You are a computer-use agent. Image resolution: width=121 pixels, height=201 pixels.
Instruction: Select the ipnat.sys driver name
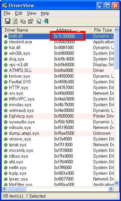point(18,145)
